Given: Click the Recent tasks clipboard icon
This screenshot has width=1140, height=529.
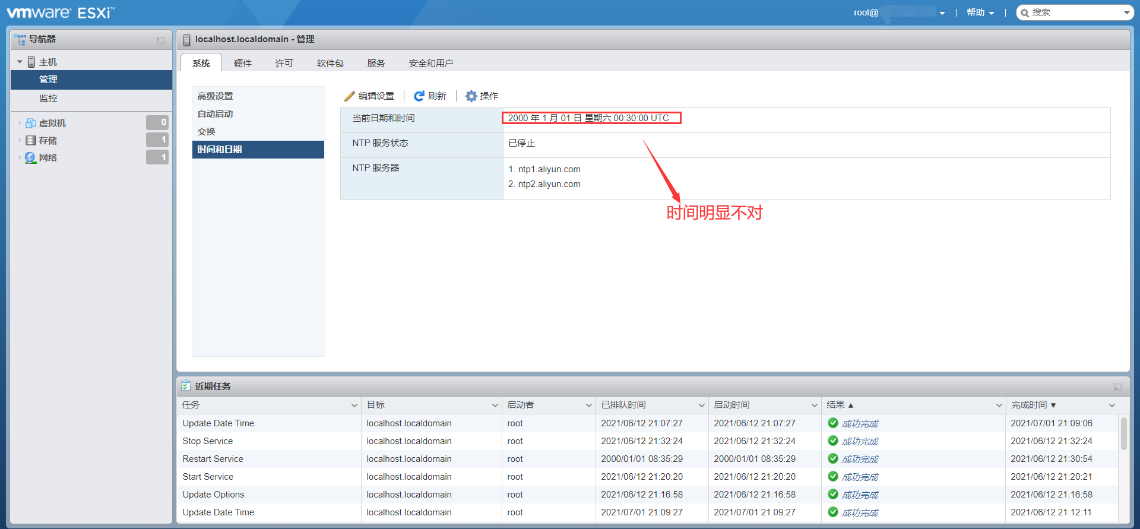Looking at the screenshot, I should [186, 386].
